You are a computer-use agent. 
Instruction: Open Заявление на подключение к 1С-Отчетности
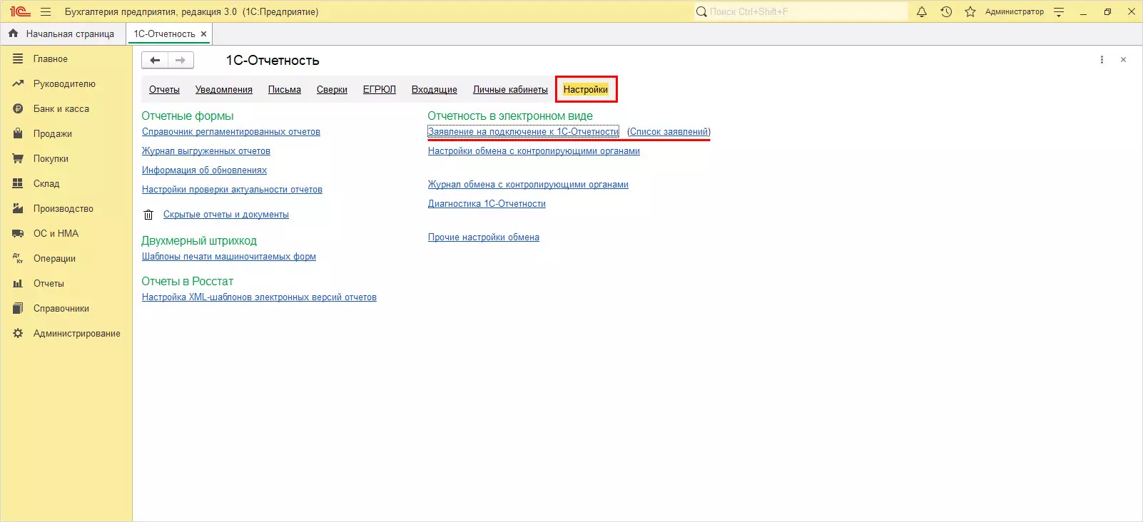point(523,131)
